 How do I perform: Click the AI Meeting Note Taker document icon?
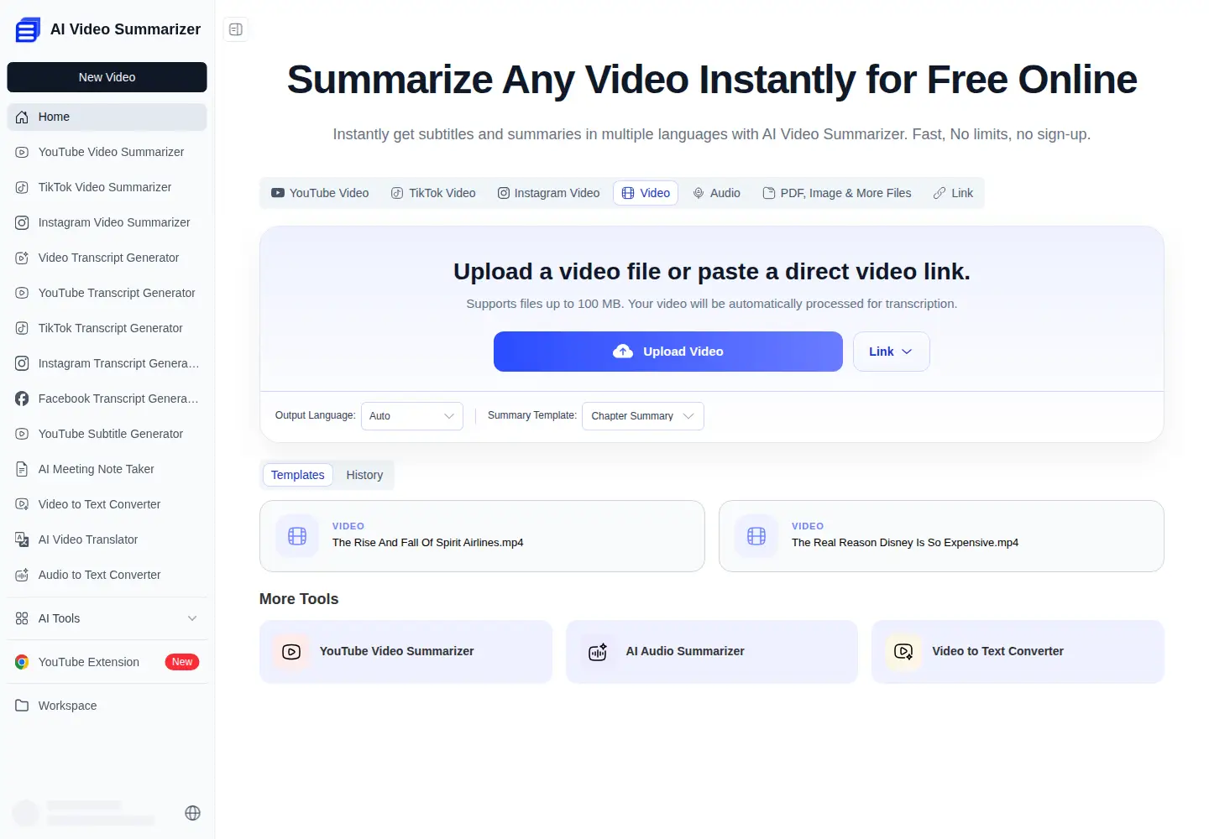[x=22, y=469]
